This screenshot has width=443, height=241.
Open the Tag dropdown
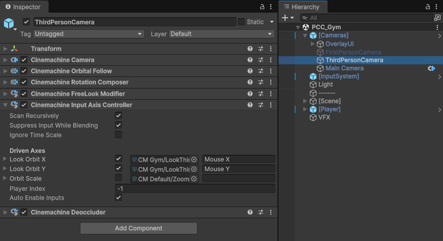pos(88,34)
